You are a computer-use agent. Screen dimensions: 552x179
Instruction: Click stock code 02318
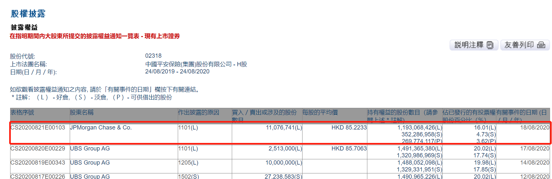pyautogui.click(x=153, y=56)
